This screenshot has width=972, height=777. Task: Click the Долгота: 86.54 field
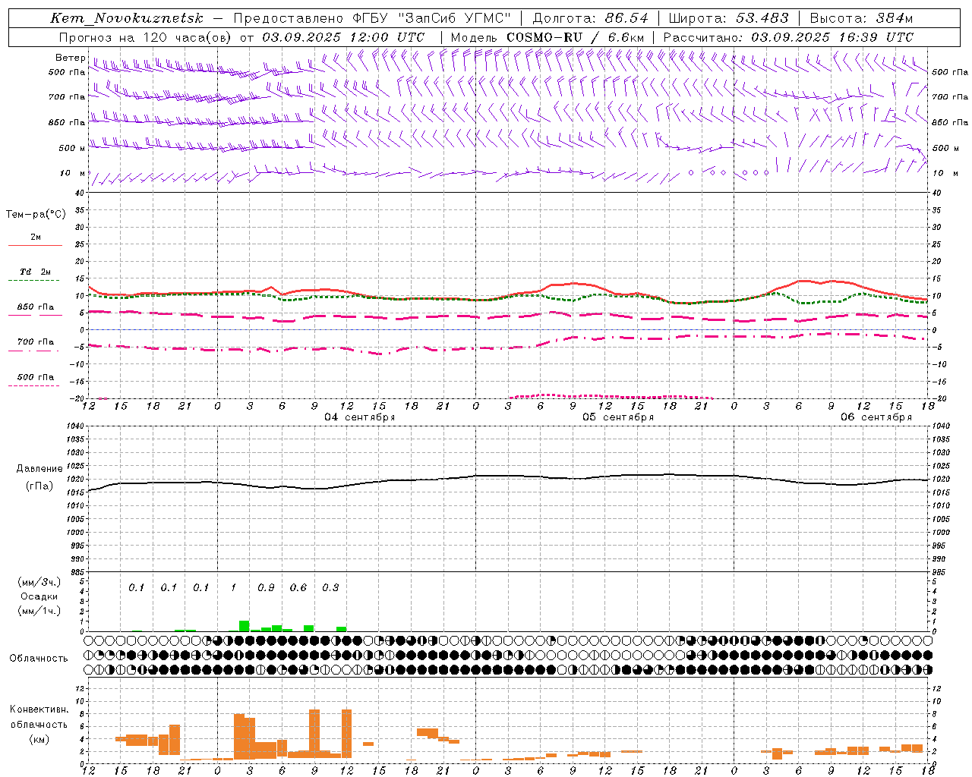coord(590,18)
